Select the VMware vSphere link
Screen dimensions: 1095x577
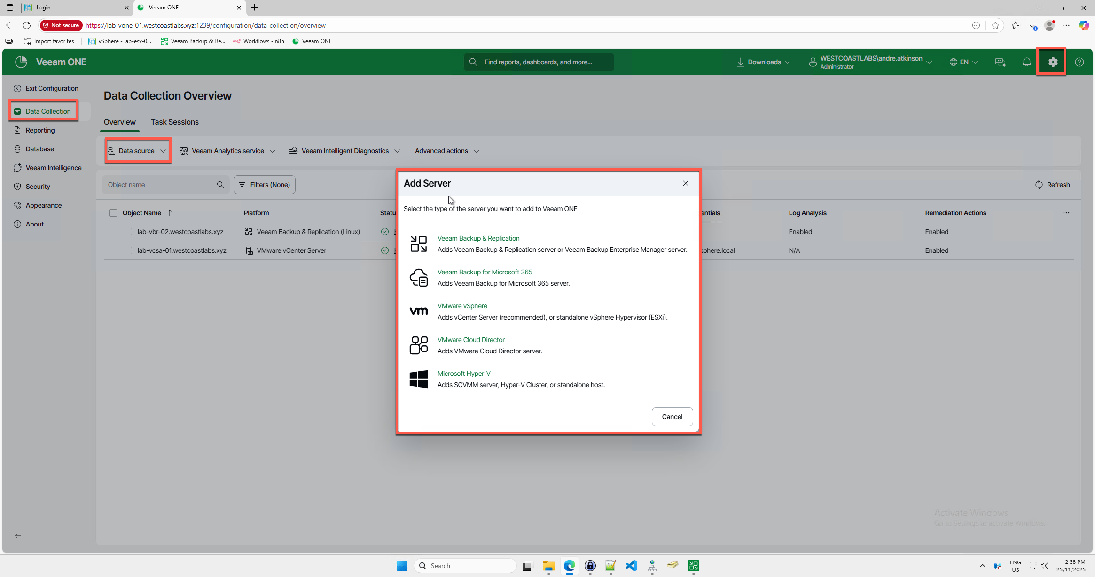(x=462, y=306)
